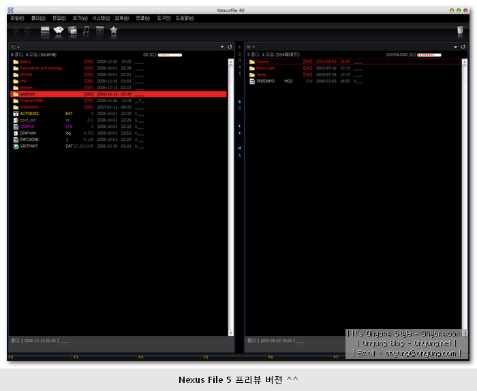Open the 연결 menu
Image resolution: width=477 pixels, height=391 pixels.
click(142, 18)
